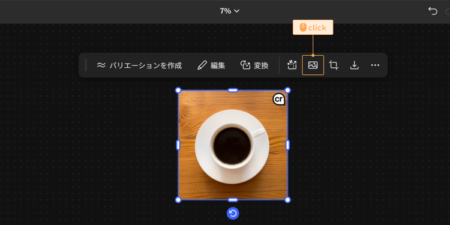Click the 変換 button
The width and height of the screenshot is (450, 225).
(254, 65)
